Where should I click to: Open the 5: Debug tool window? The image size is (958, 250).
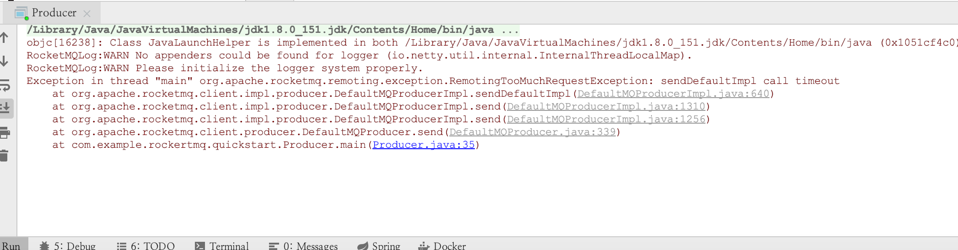pos(68,246)
